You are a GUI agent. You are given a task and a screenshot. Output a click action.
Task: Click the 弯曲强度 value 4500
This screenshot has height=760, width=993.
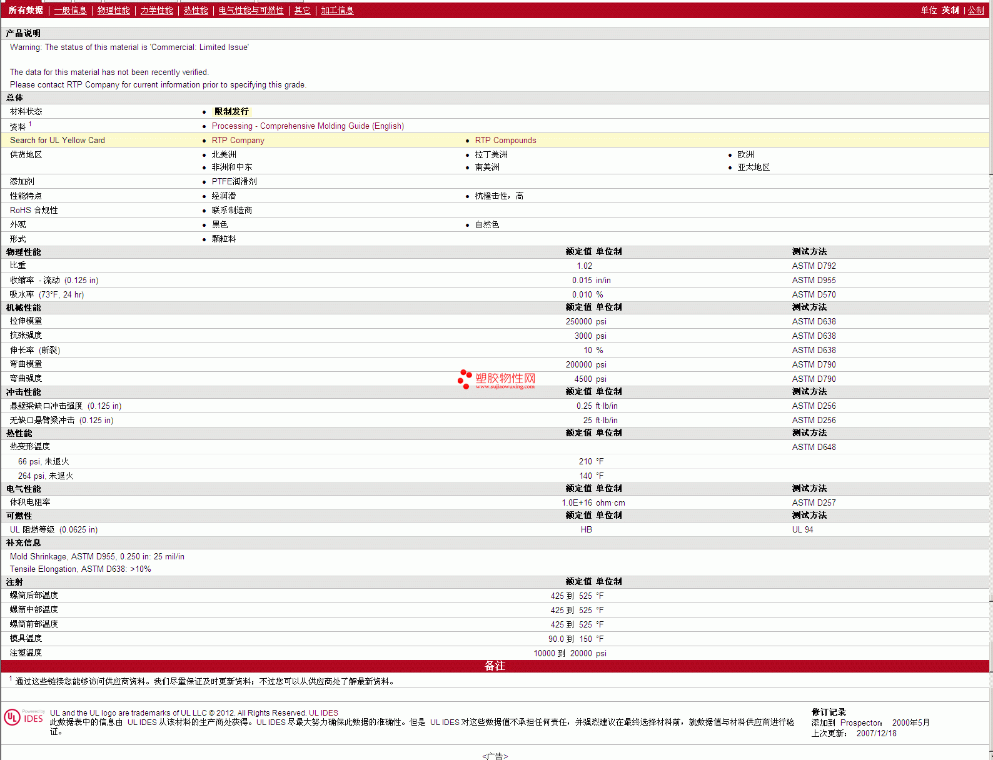[x=583, y=379]
